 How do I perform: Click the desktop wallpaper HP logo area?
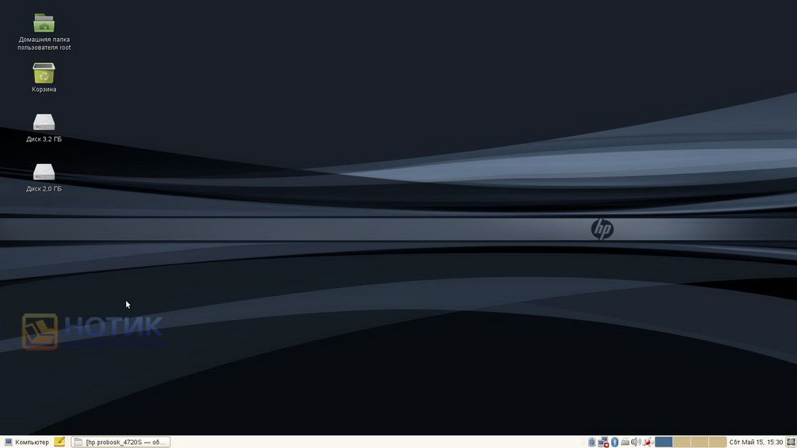[x=602, y=229]
